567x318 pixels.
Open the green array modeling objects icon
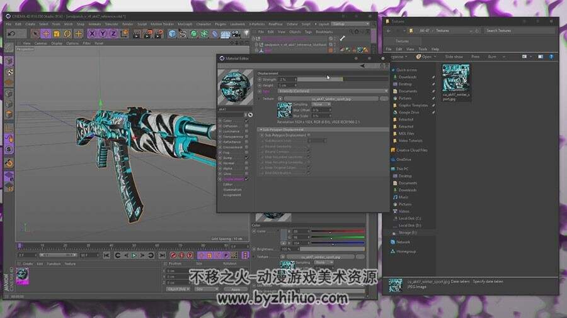click(204, 34)
